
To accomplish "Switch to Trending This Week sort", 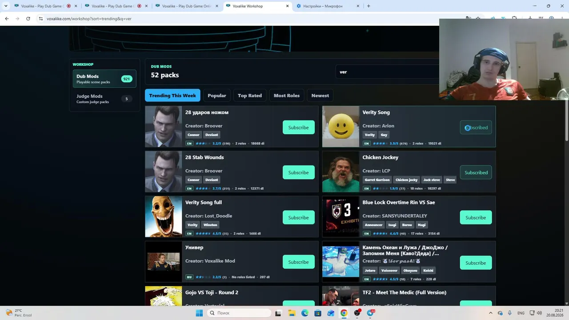I will pos(172,96).
